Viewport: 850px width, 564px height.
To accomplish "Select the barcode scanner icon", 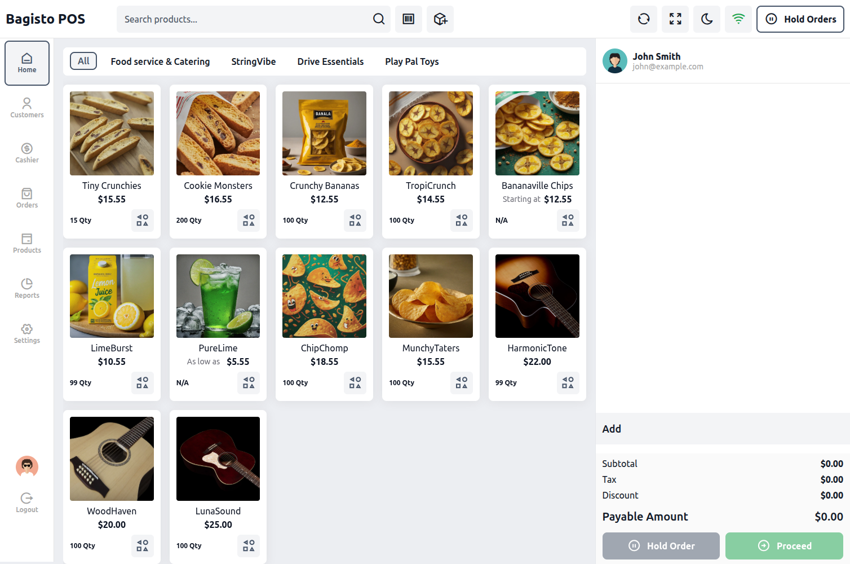I will point(408,19).
